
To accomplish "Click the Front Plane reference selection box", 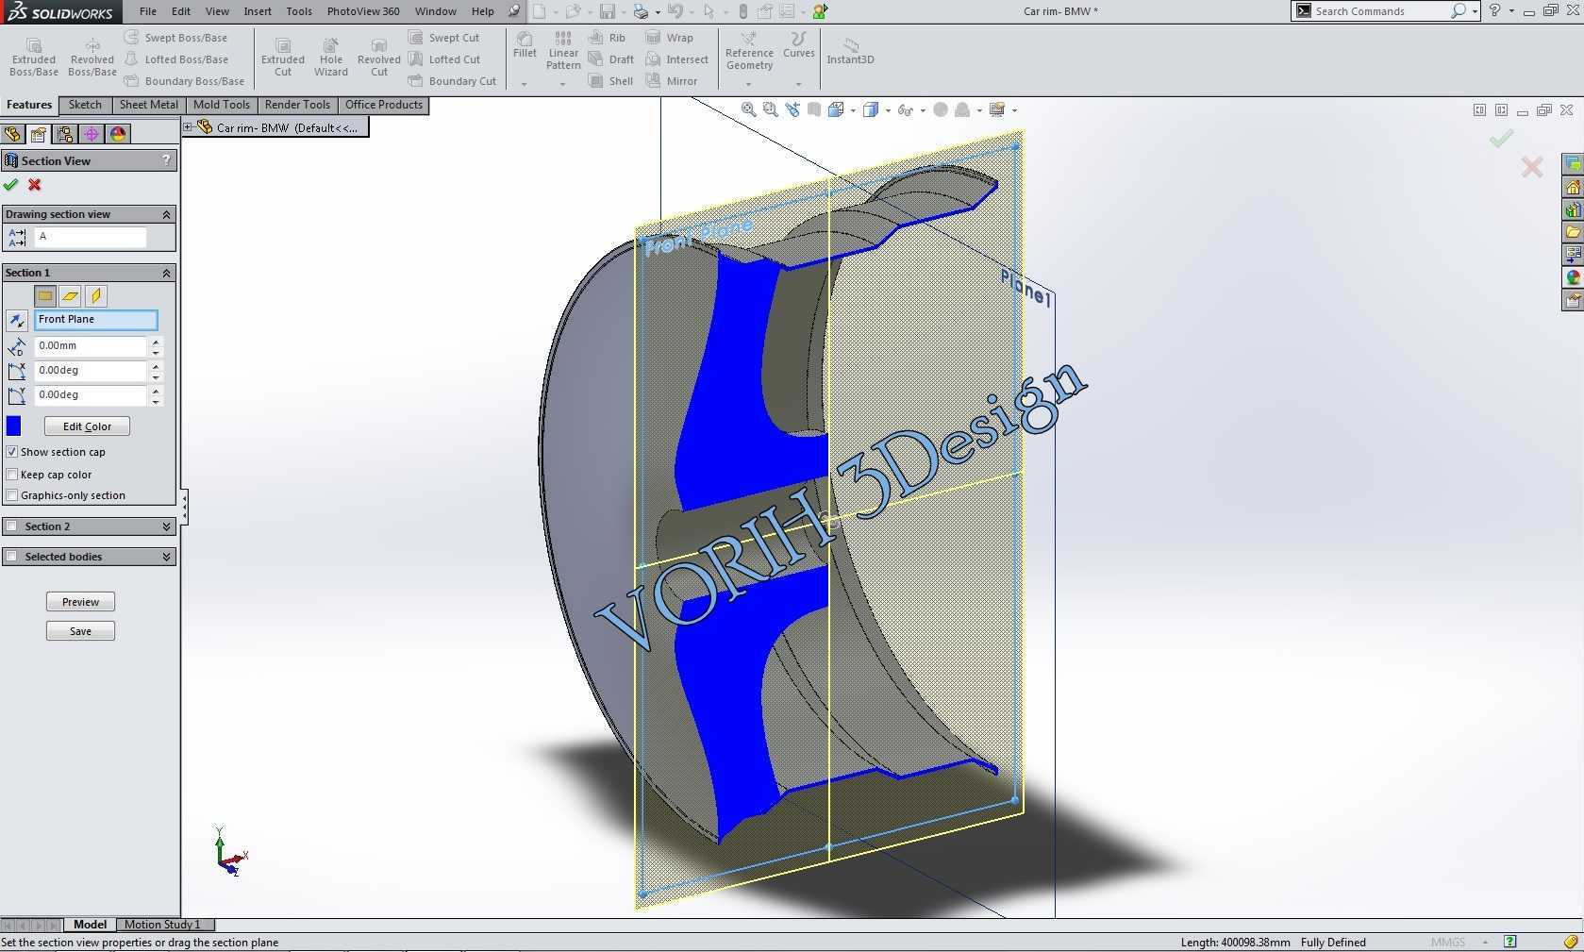I will click(96, 320).
